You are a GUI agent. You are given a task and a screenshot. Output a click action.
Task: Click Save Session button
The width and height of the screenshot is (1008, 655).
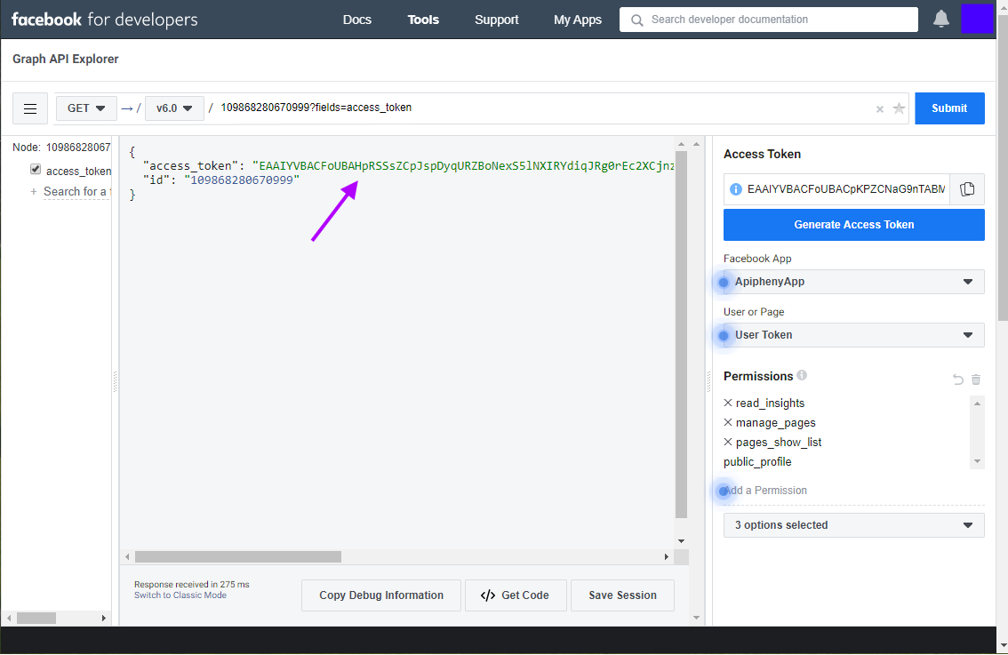click(x=622, y=595)
